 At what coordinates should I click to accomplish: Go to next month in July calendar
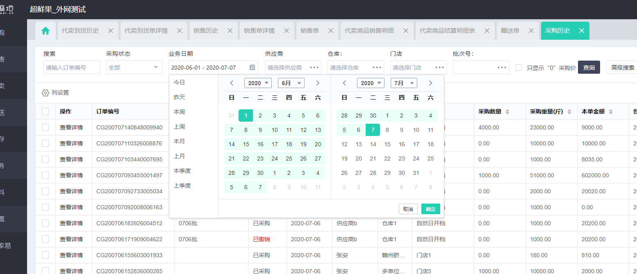pos(430,83)
